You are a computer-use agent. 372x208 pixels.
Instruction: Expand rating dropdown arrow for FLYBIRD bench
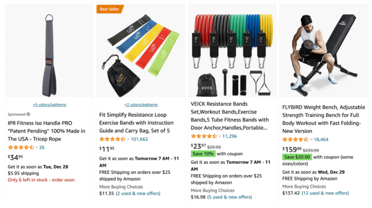click(x=311, y=140)
